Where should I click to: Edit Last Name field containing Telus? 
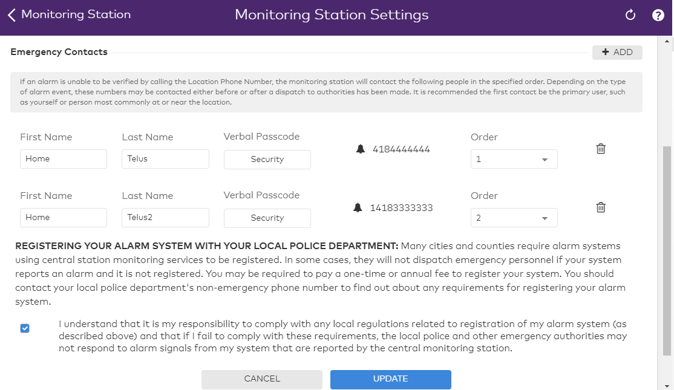[165, 159]
